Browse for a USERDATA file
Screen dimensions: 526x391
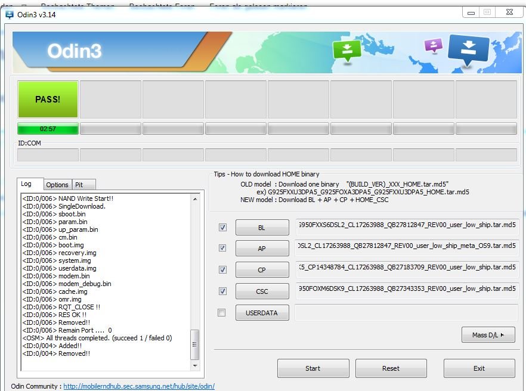262,313
